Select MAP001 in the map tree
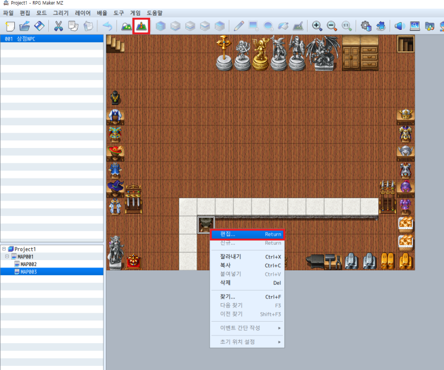The image size is (444, 370). [x=25, y=257]
